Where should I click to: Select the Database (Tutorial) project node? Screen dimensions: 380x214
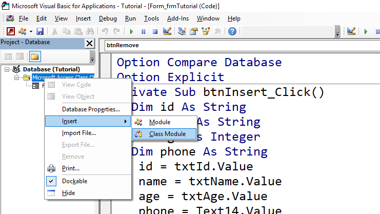click(x=51, y=69)
